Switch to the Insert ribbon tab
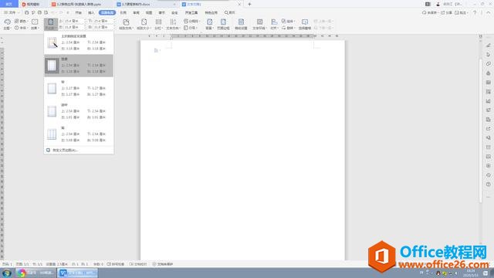494x278 pixels. [x=91, y=12]
